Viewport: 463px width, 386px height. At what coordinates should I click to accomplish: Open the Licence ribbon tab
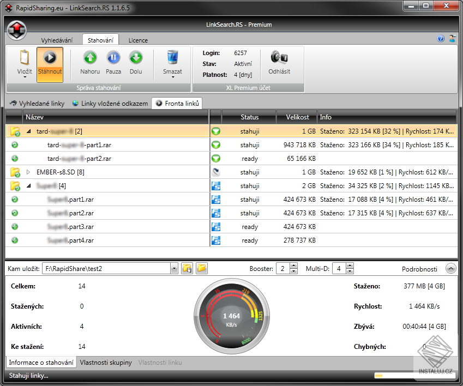point(138,40)
